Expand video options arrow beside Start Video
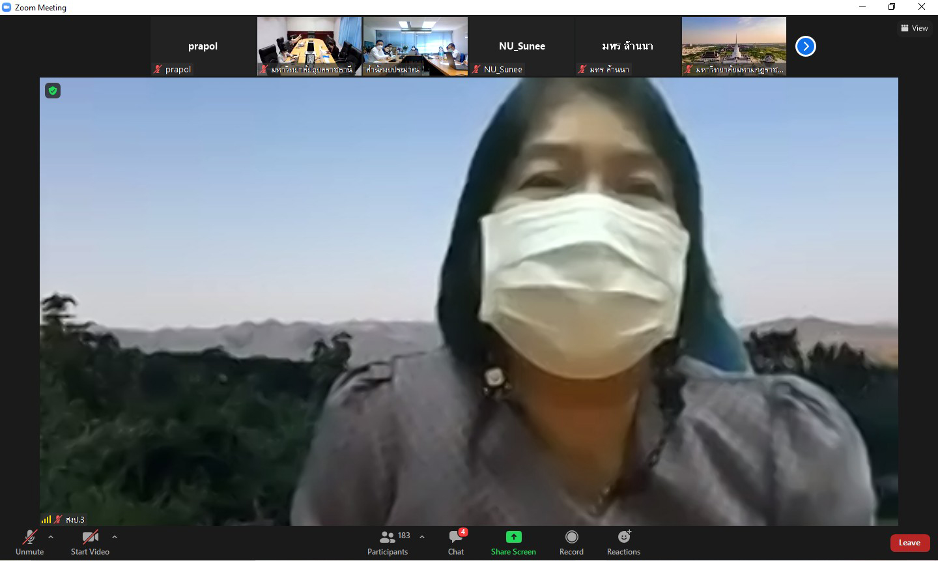 point(115,537)
